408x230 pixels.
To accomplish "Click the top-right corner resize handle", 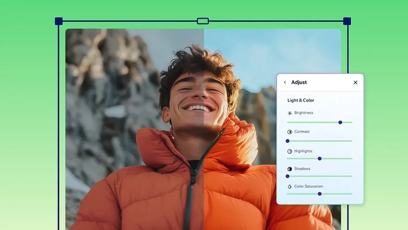I will [347, 21].
